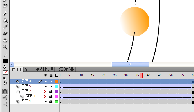
Task: Click the layer page icon of 图层 5
Action: [18, 87]
